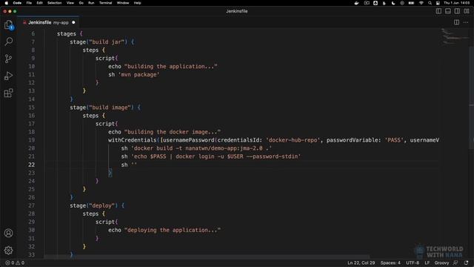Image resolution: width=474 pixels, height=267 pixels.
Task: Click the moon Focus menu bar icon
Action: tap(393, 3)
